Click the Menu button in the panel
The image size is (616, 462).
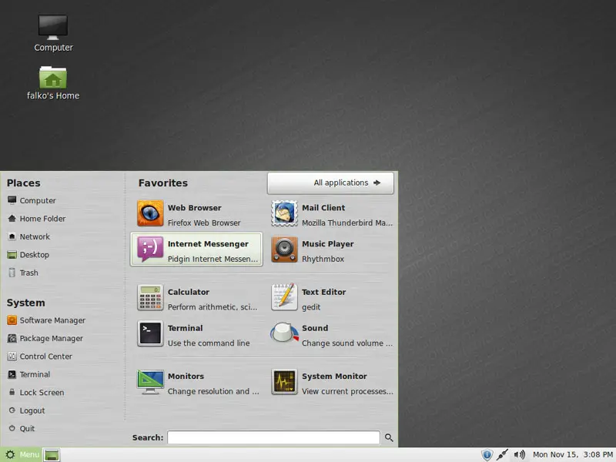point(21,454)
